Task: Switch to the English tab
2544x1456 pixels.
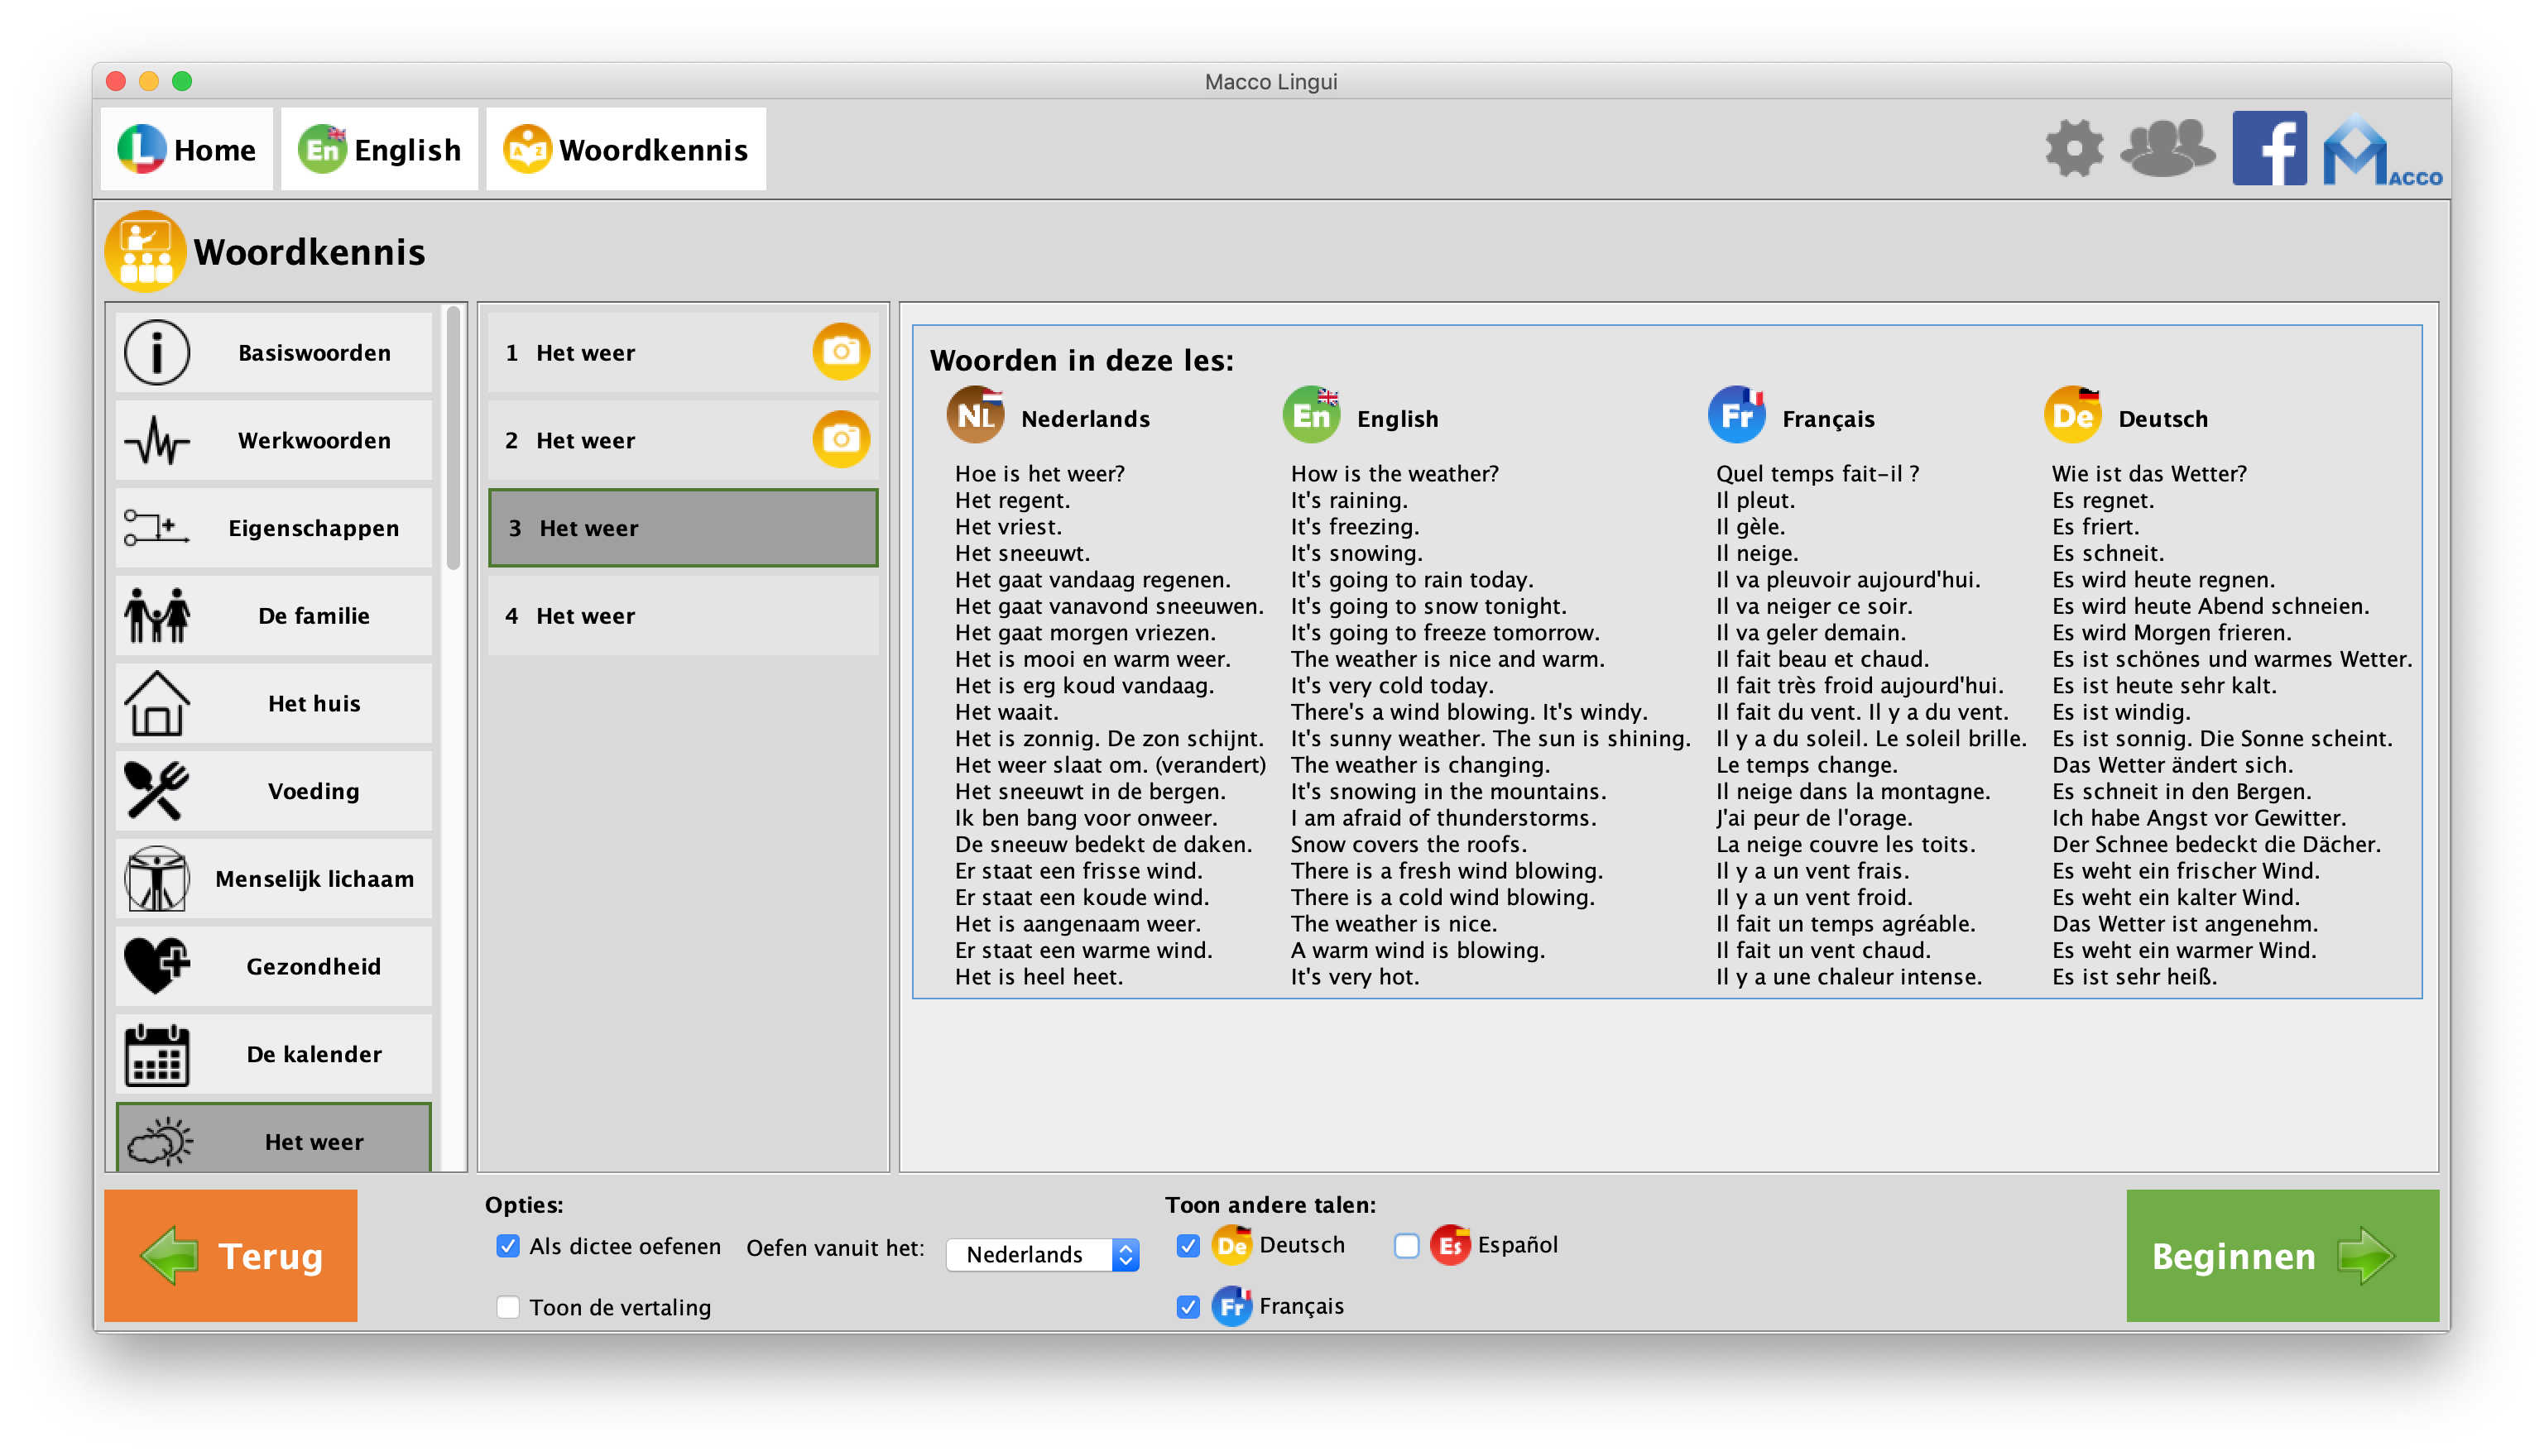Action: coord(380,150)
